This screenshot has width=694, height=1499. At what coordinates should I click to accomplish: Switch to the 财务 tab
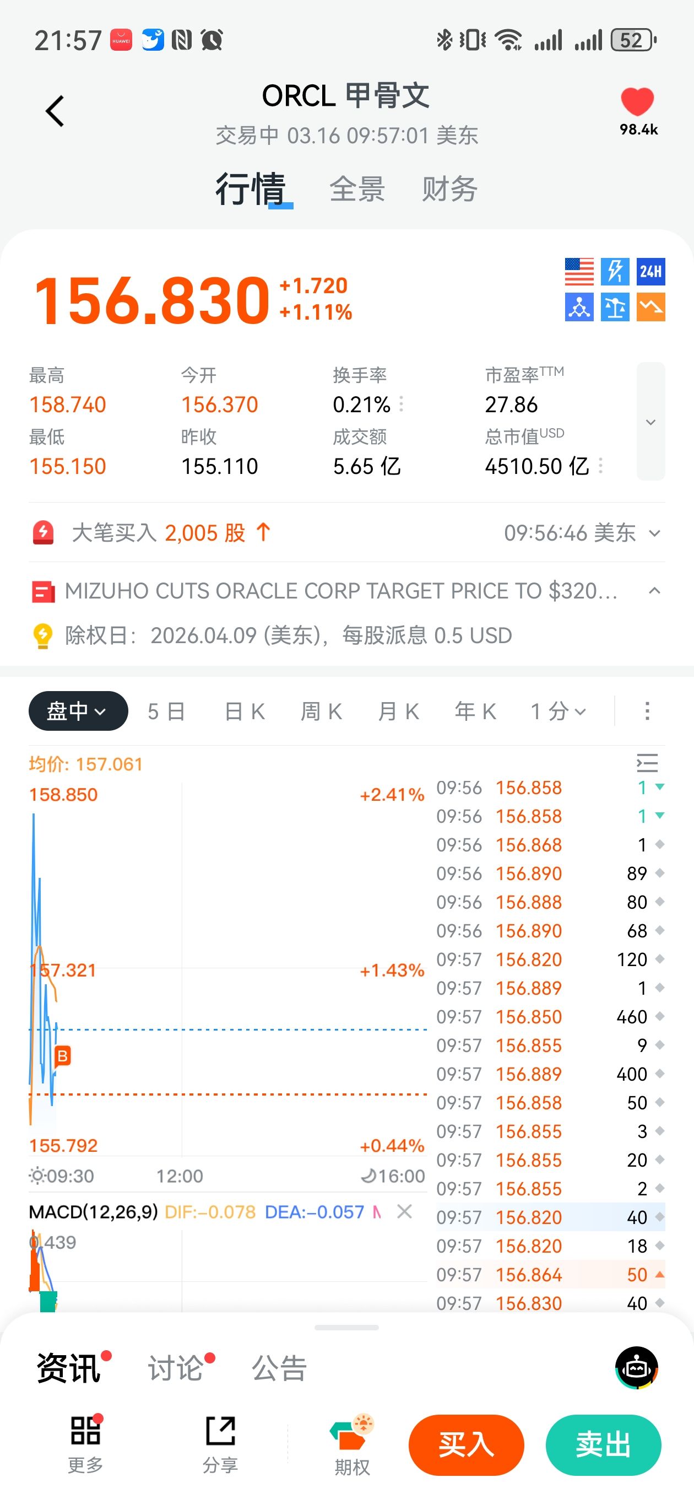[449, 189]
